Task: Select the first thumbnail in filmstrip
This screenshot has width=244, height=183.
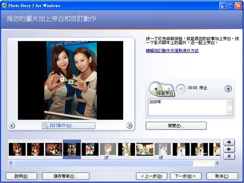Action: 17,149
